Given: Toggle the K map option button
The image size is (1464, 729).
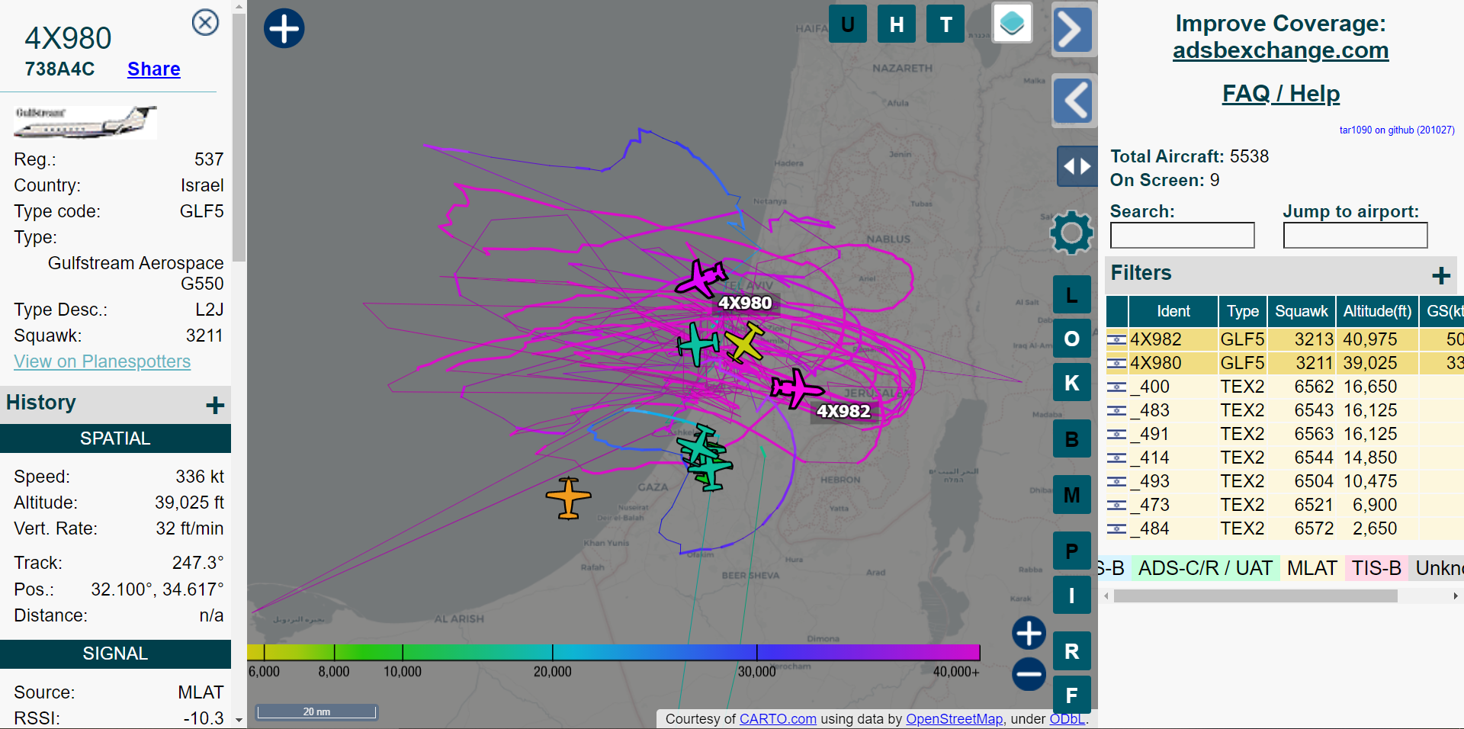Looking at the screenshot, I should click(x=1071, y=383).
